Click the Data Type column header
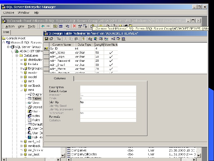 (85, 45)
